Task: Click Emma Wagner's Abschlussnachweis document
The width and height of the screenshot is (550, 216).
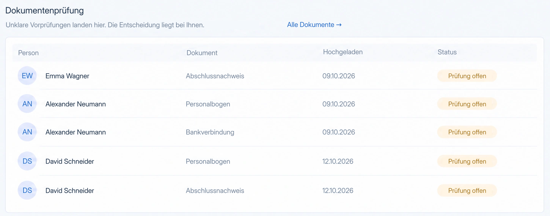Action: coord(215,76)
